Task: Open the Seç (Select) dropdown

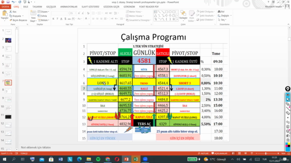Action: pyautogui.click(x=222, y=20)
